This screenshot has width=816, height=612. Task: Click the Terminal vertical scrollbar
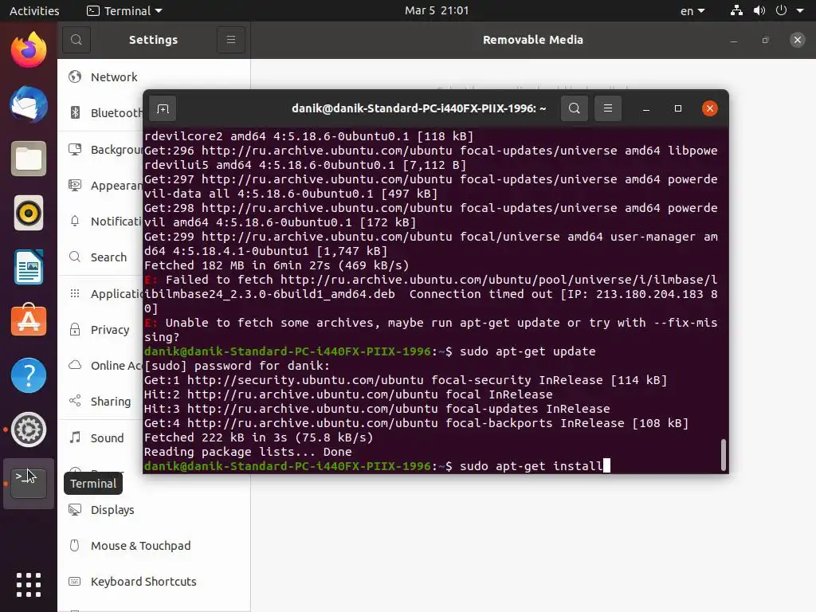click(723, 455)
